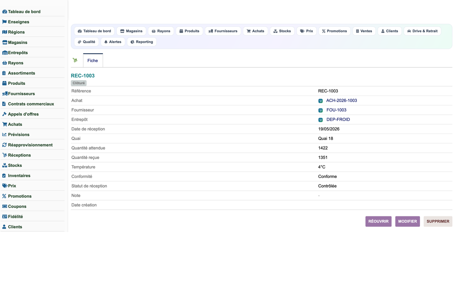Click the Produits box icon in sidebar
This screenshot has width=461, height=285.
click(x=5, y=83)
